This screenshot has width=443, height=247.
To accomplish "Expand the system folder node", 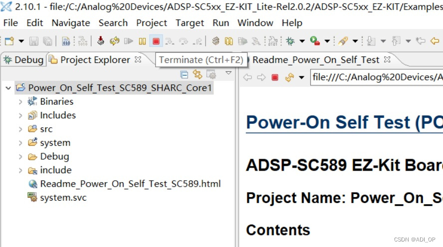I will (x=20, y=143).
